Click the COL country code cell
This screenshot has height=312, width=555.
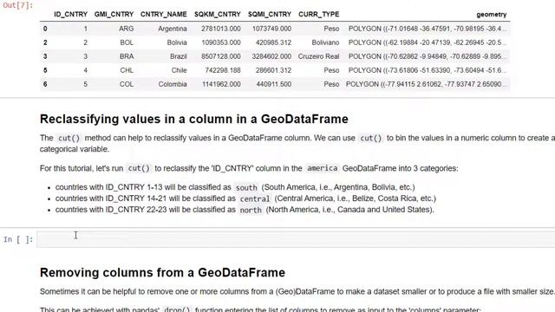pos(127,84)
